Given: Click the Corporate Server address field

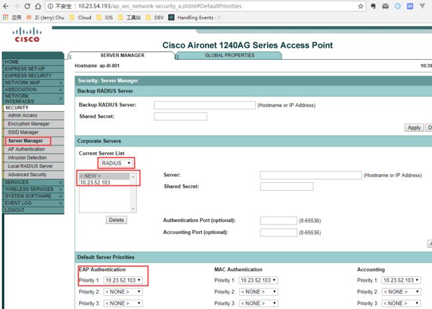Looking at the screenshot, I should pyautogui.click(x=311, y=175).
